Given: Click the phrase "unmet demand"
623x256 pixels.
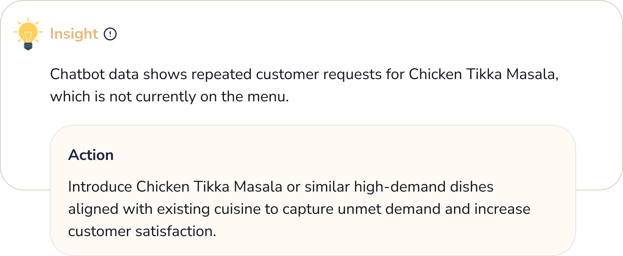Looking at the screenshot, I should tap(389, 209).
